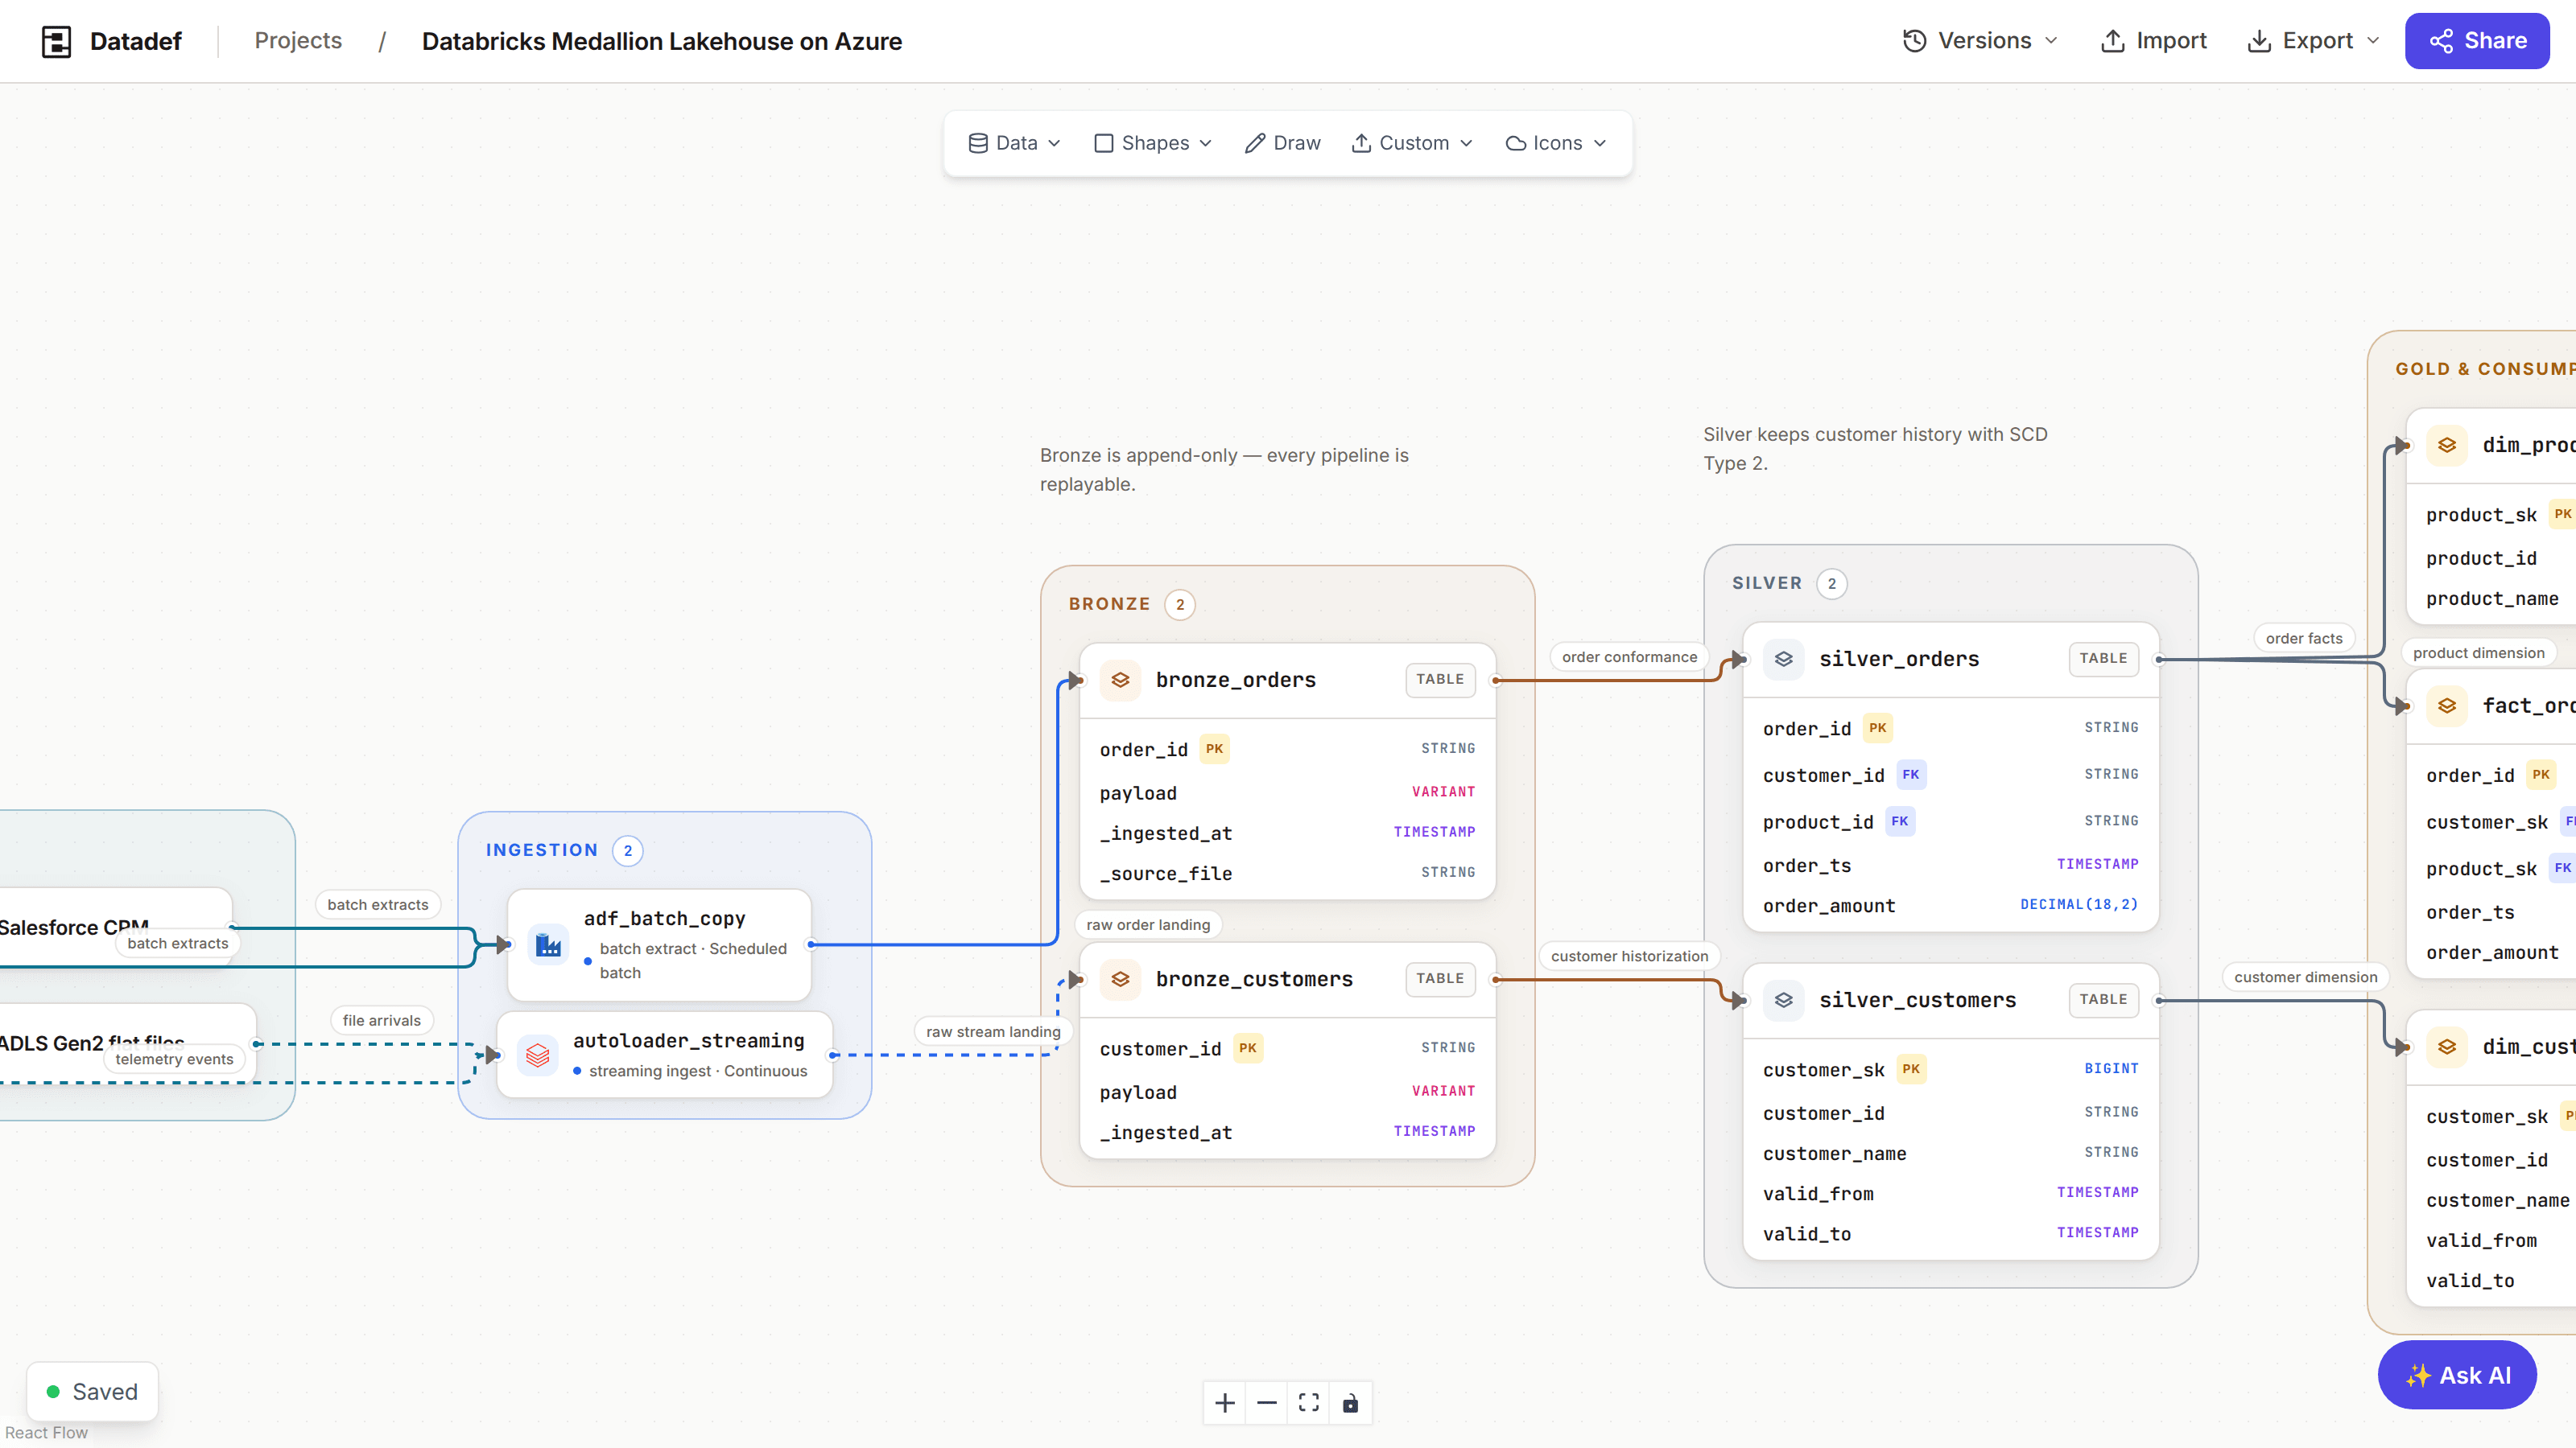Click the zoom in plus icon
Image resolution: width=2576 pixels, height=1448 pixels.
click(1225, 1403)
